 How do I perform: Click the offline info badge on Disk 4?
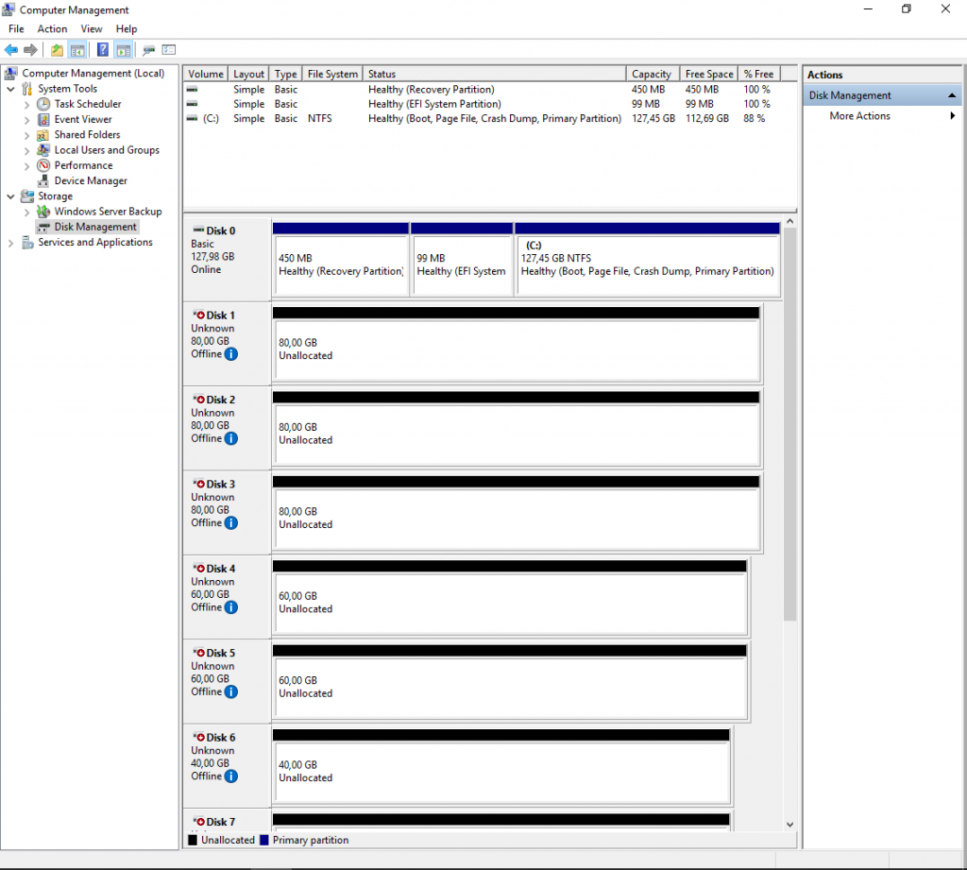pos(231,608)
